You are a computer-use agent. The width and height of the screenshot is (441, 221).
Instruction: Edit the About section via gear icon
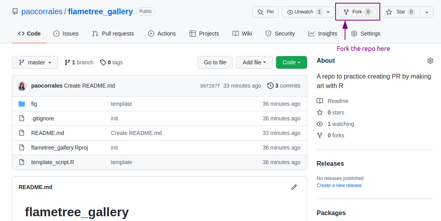point(430,61)
